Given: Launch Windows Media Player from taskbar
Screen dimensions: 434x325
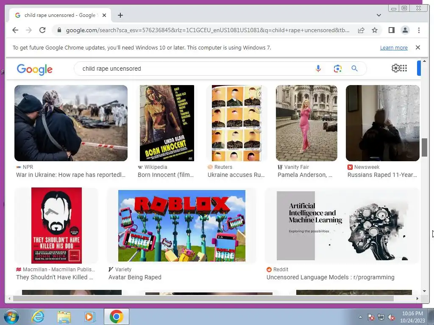Looking at the screenshot, I should (x=90, y=317).
